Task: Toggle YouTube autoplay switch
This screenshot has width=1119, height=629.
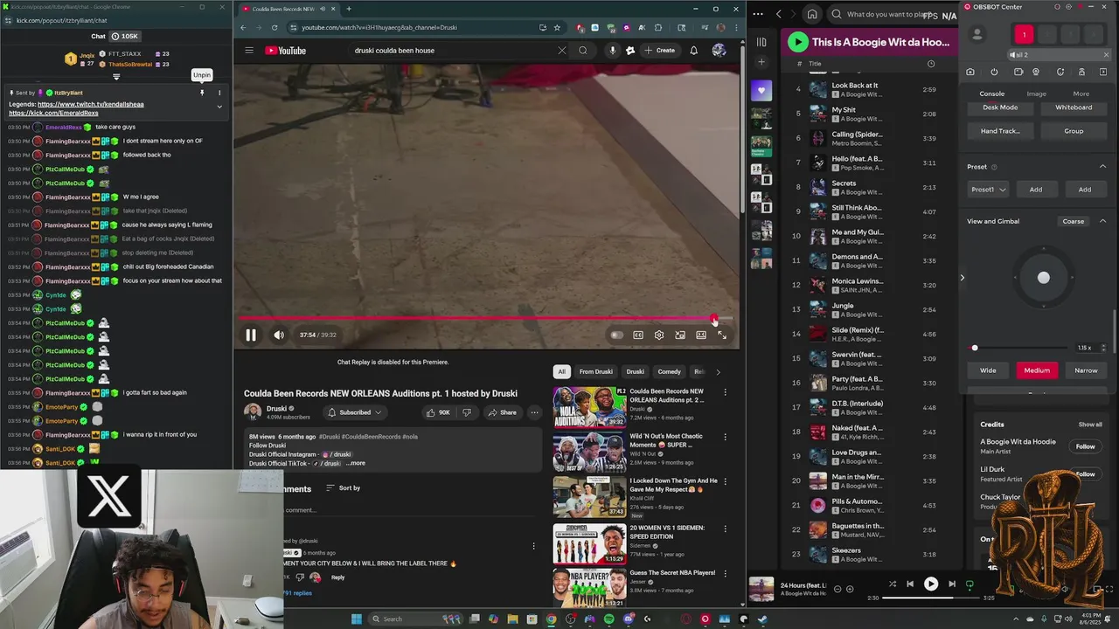Action: click(x=617, y=335)
